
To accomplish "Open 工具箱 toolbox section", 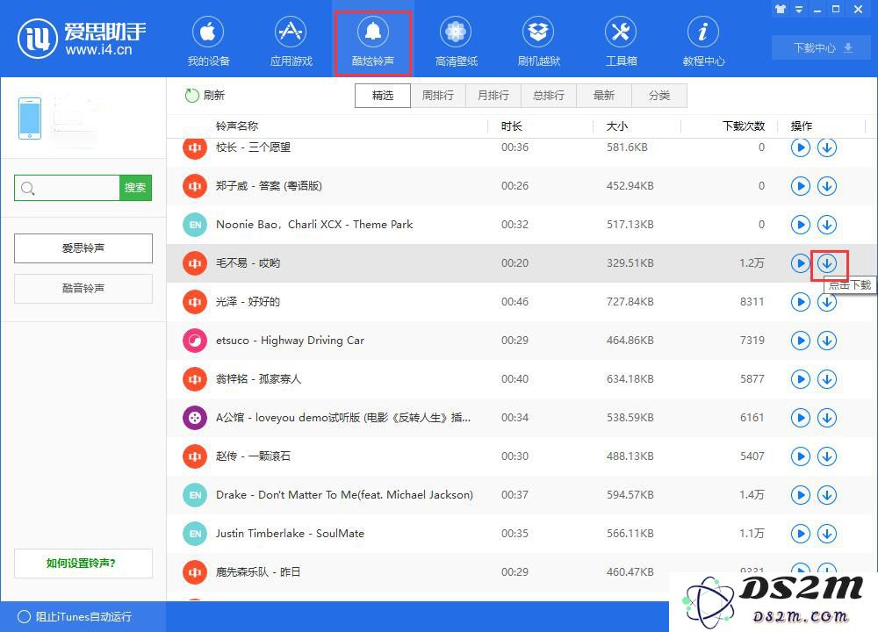I will [621, 41].
